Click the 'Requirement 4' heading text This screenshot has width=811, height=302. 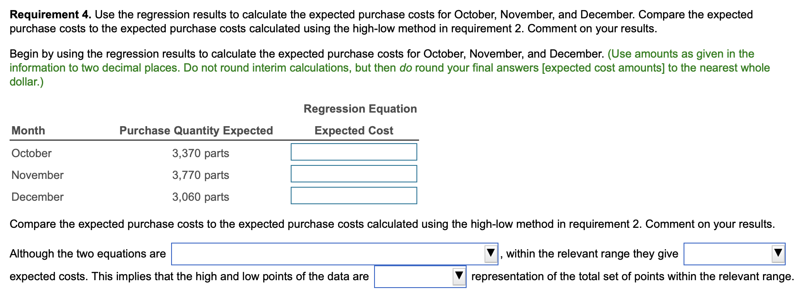coord(48,14)
